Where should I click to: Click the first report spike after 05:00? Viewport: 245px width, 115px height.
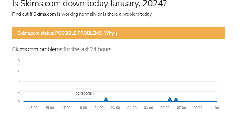pos(170,100)
